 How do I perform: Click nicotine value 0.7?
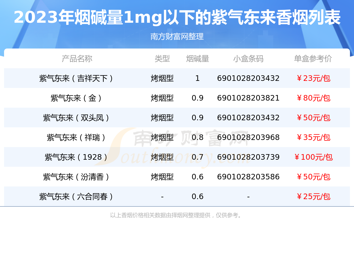(x=197, y=157)
